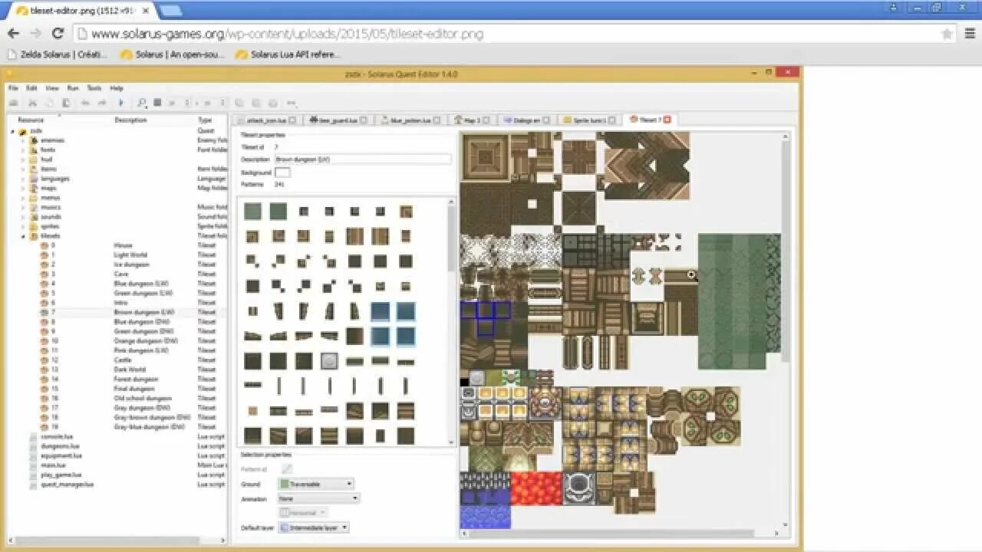Open the 'Solarus | An open-sou...' bookmark
Viewport: 982px width, 552px height.
point(173,54)
